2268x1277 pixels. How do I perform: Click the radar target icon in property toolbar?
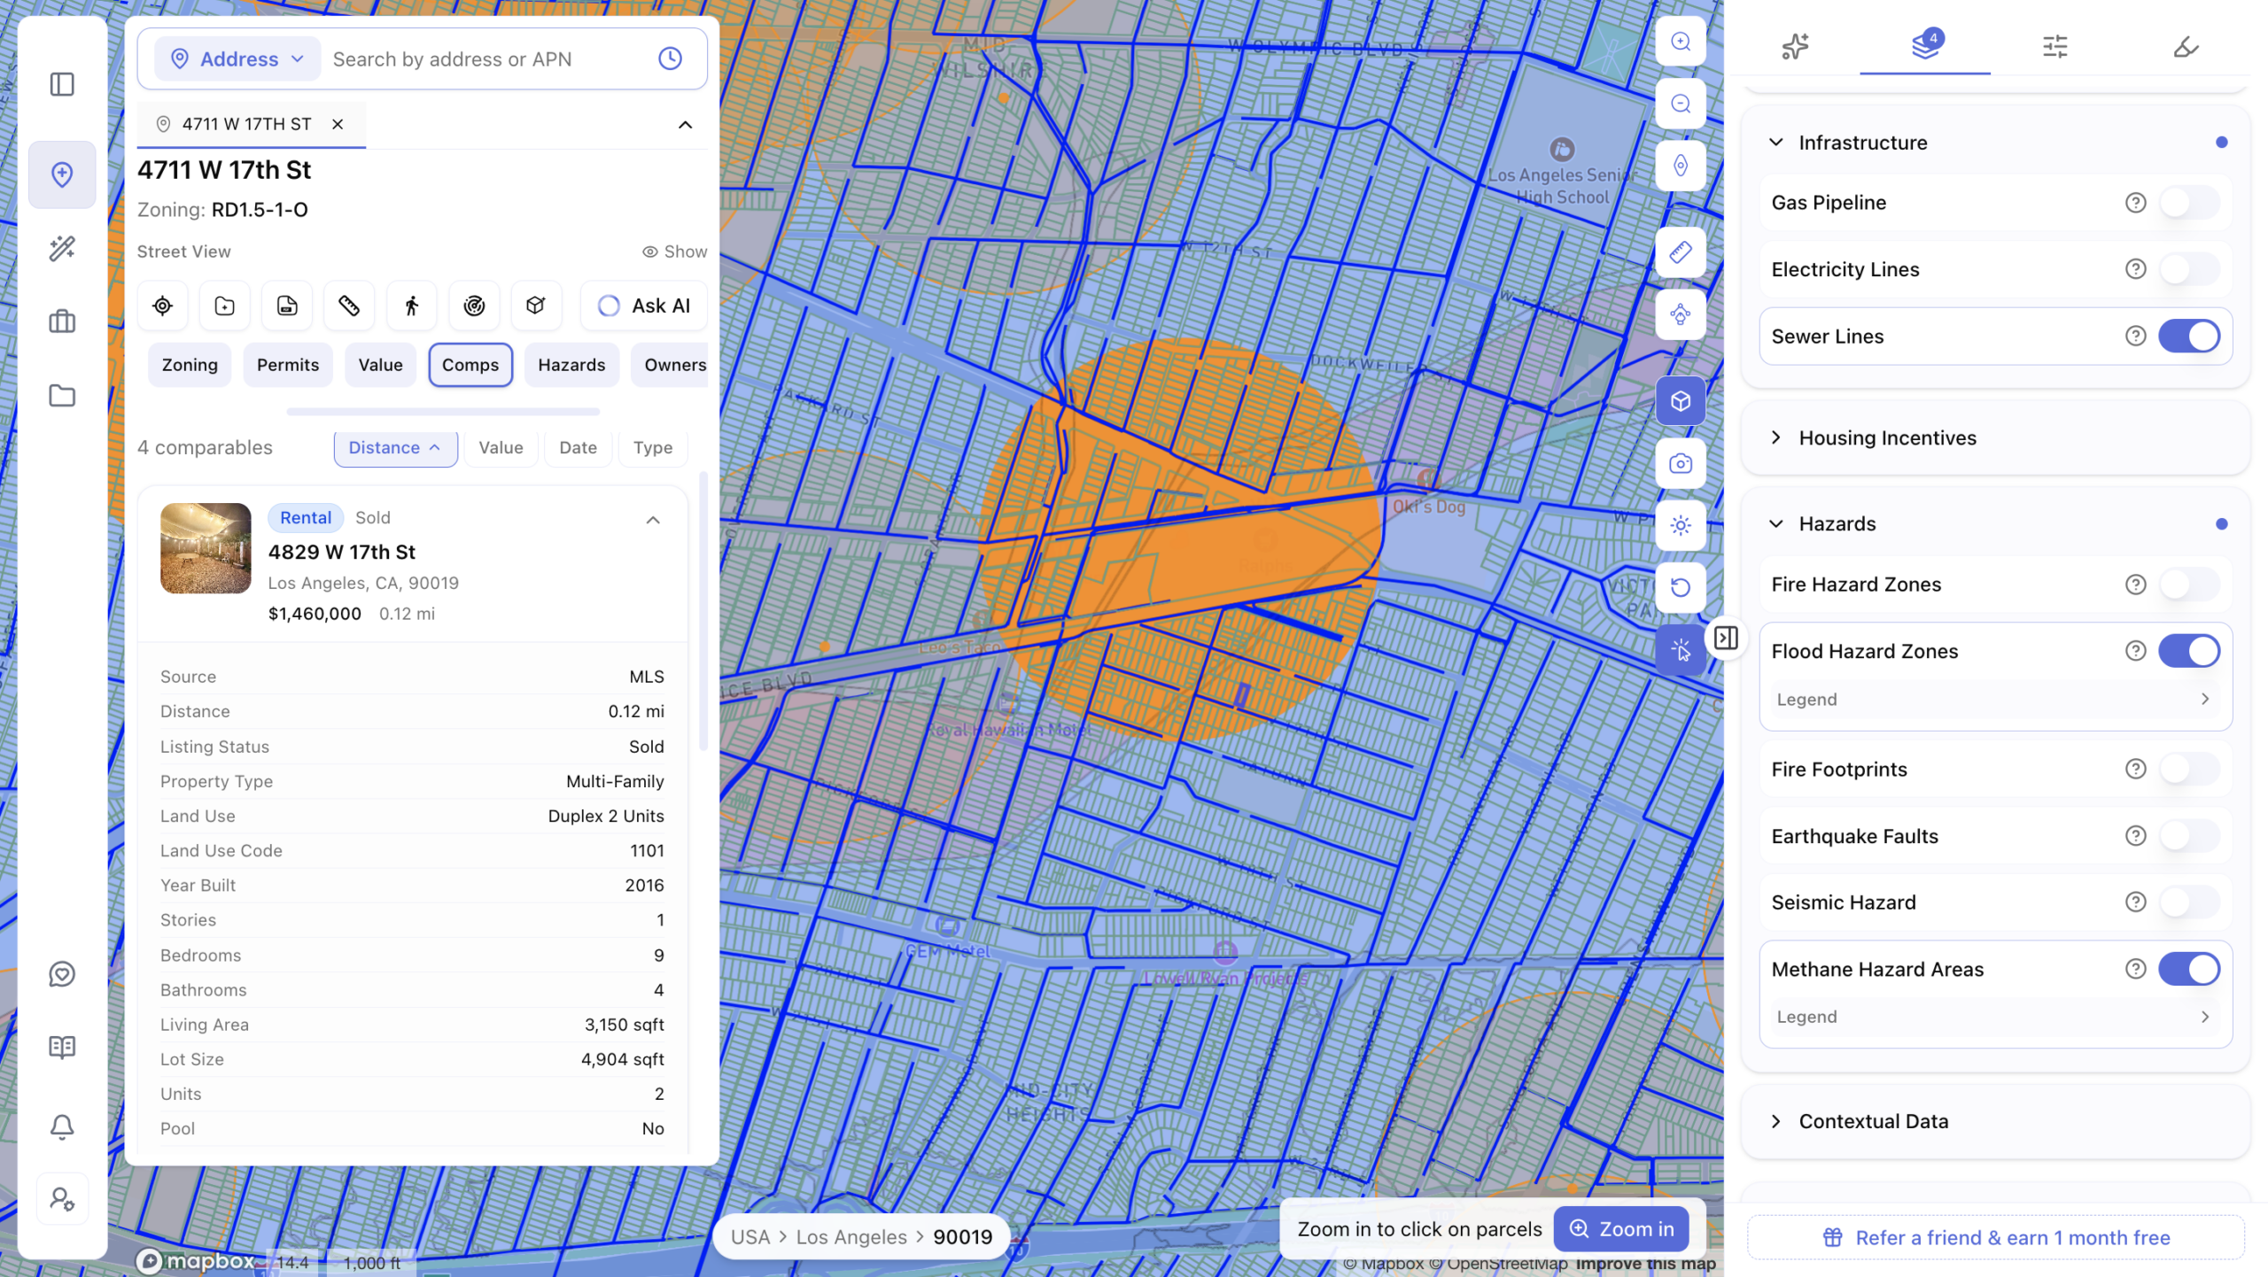click(x=474, y=306)
